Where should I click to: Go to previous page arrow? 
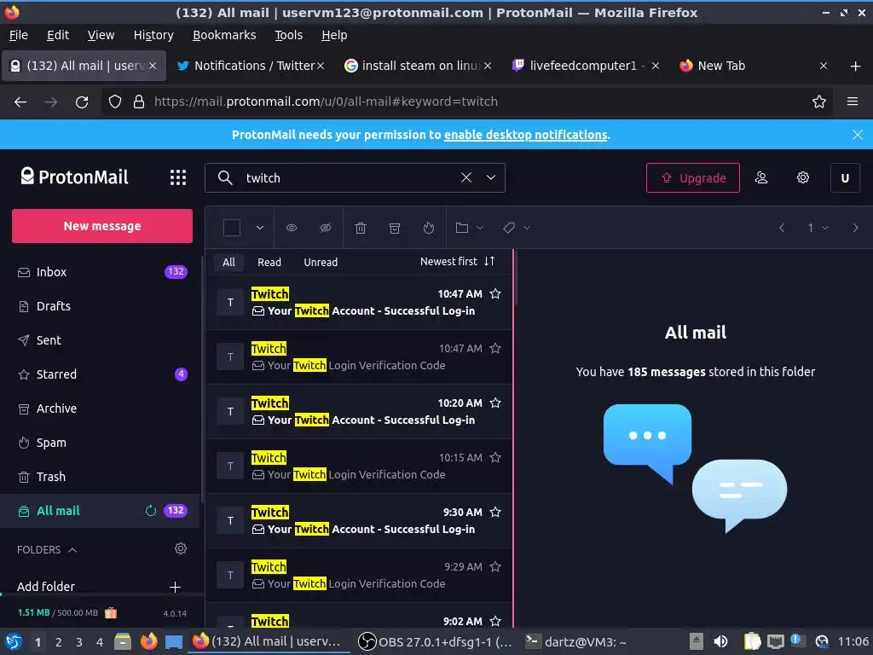[782, 228]
